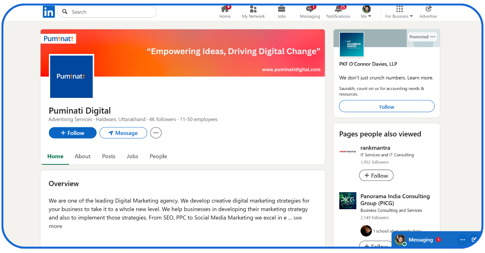
Task: Open PKF O'Connor Davies, LLP link
Action: (x=368, y=64)
